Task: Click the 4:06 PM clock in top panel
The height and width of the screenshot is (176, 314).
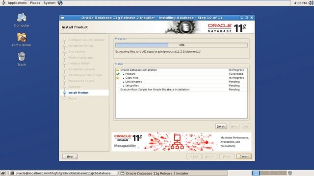Action: coord(300,3)
